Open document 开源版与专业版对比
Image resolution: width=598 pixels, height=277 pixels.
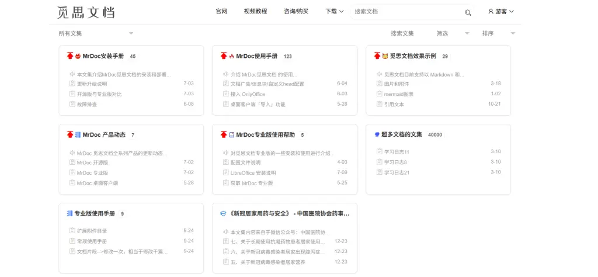99,94
